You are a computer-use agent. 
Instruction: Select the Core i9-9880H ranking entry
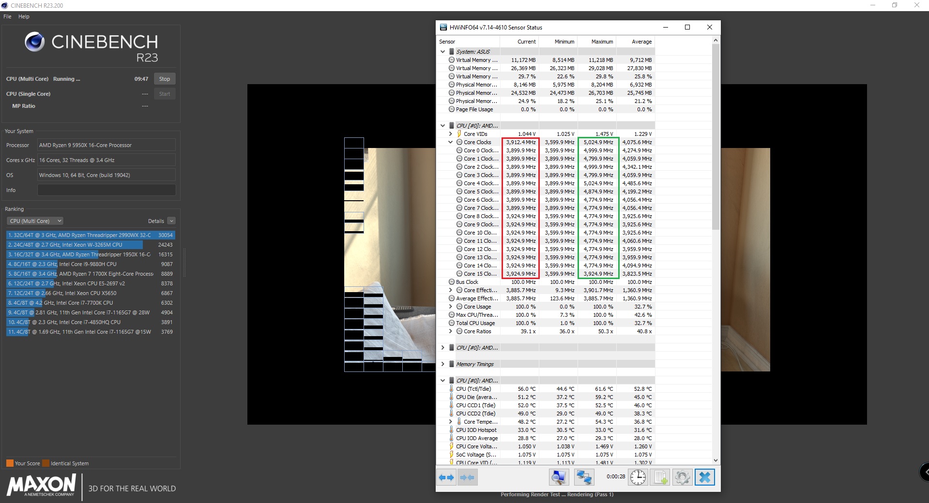tap(91, 264)
